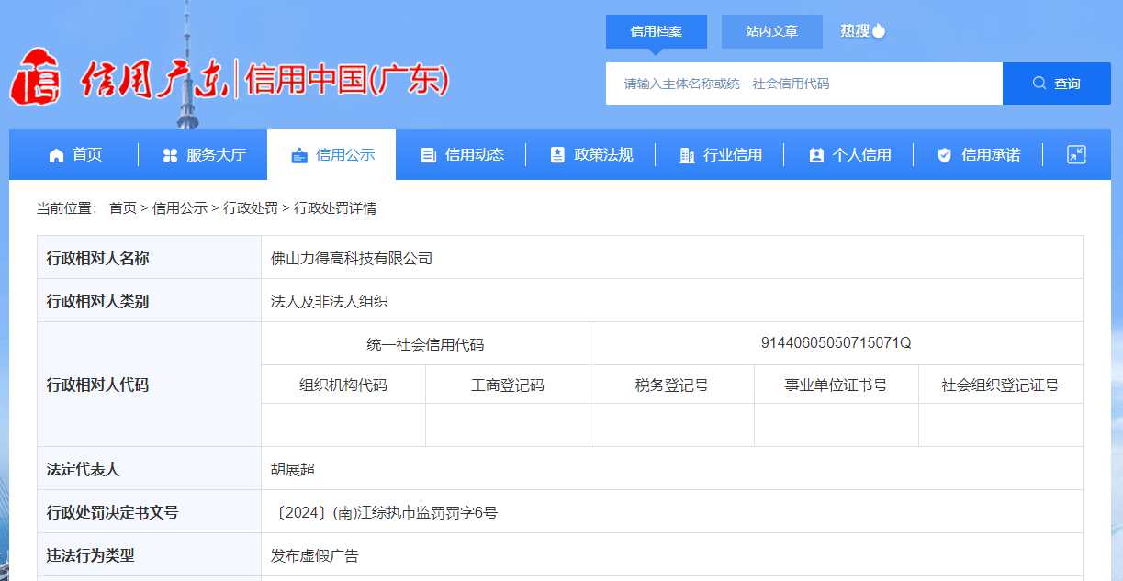Open the 信用动态 navigation item
The height and width of the screenshot is (581, 1123).
point(461,155)
